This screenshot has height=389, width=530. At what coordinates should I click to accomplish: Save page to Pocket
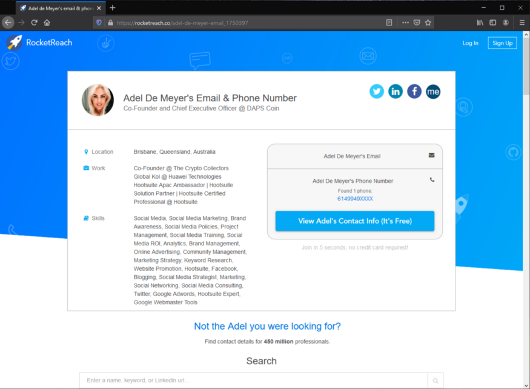click(x=417, y=22)
